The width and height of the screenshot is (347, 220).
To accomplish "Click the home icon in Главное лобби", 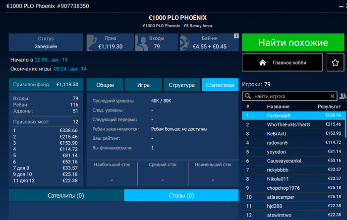I will [x=262, y=62].
